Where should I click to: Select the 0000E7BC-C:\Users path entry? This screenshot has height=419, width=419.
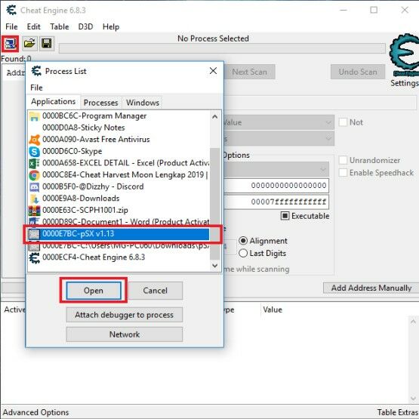[119, 246]
